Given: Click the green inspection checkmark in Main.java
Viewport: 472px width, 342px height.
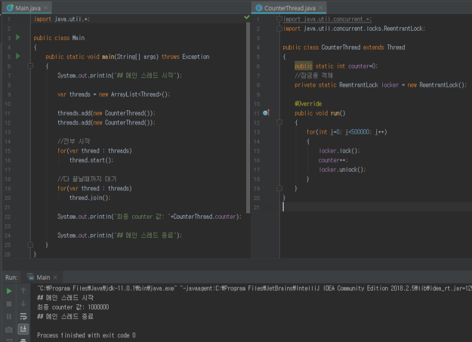Looking at the screenshot, I should click(247, 18).
